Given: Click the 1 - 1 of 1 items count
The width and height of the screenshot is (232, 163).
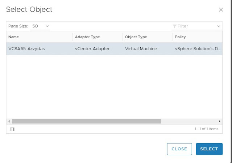Looking at the screenshot, I should point(206,129).
